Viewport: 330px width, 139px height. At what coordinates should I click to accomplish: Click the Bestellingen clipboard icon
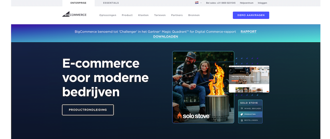(241, 120)
